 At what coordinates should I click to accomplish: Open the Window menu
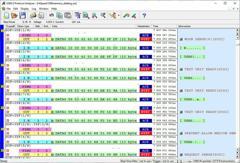(43, 9)
